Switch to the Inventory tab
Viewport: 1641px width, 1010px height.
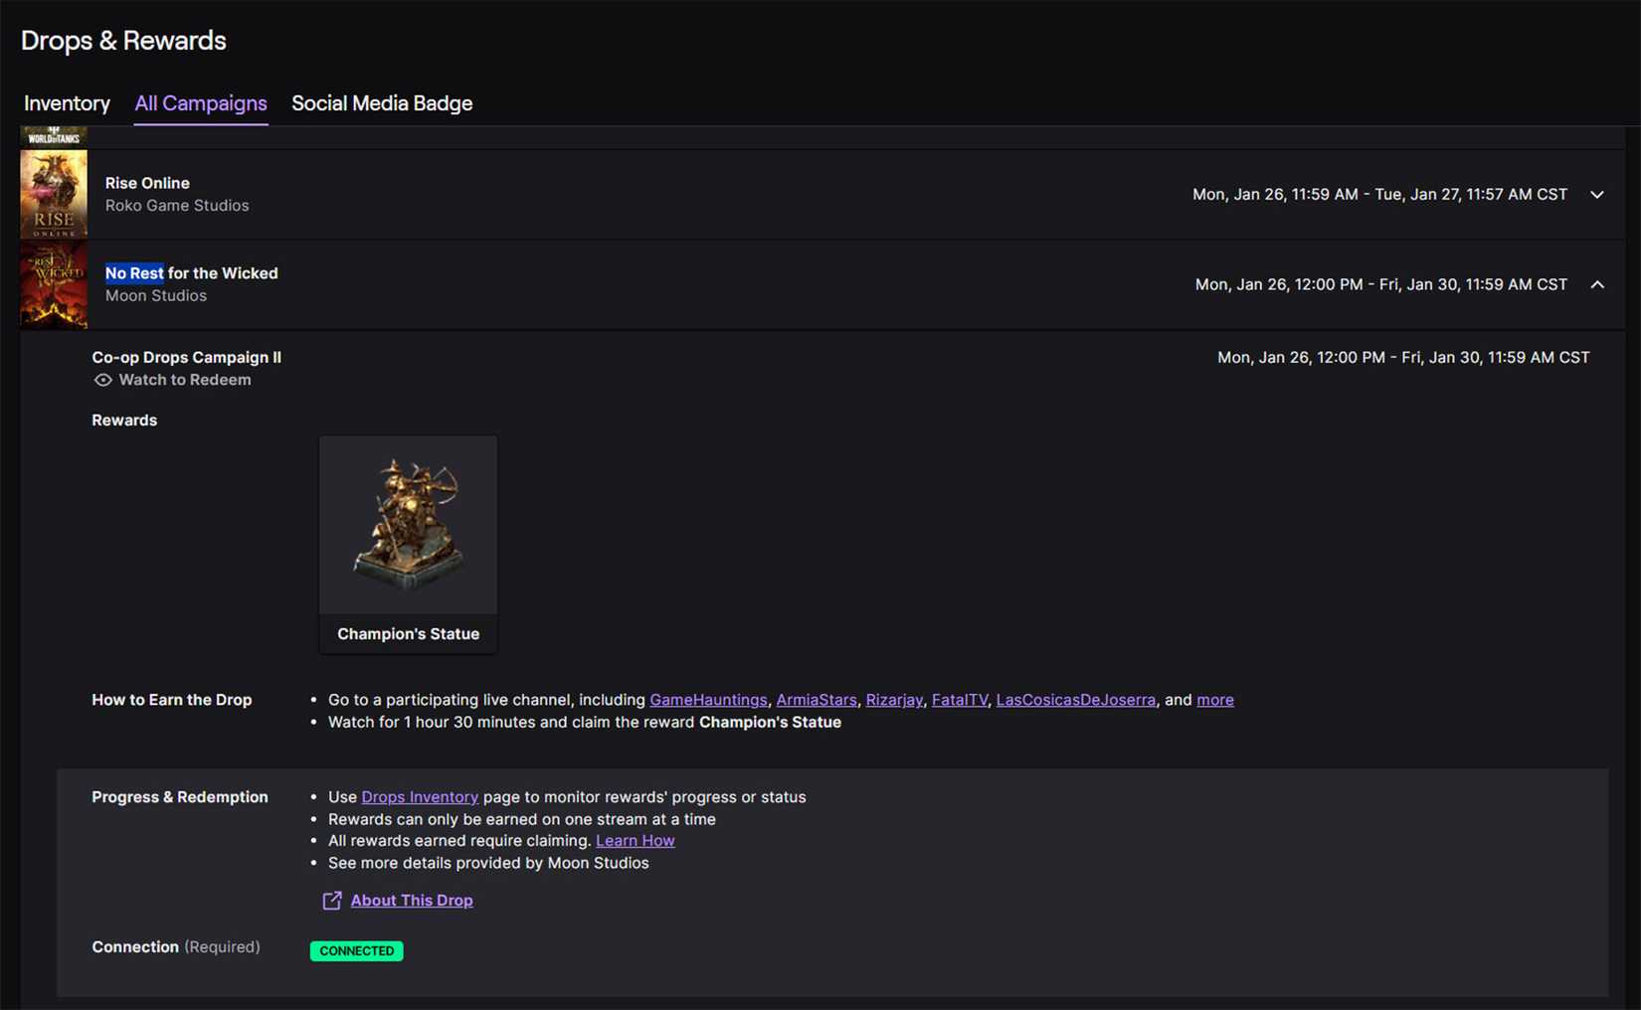pyautogui.click(x=67, y=103)
